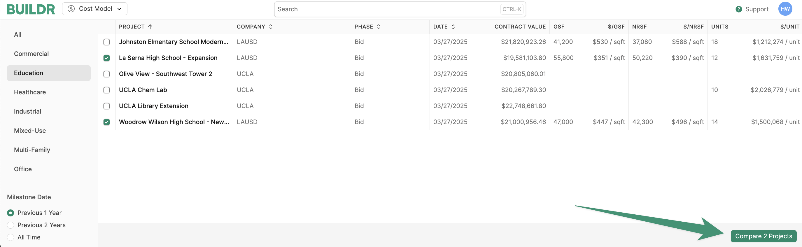Click the Milestone Date label
This screenshot has width=802, height=247.
click(x=29, y=197)
